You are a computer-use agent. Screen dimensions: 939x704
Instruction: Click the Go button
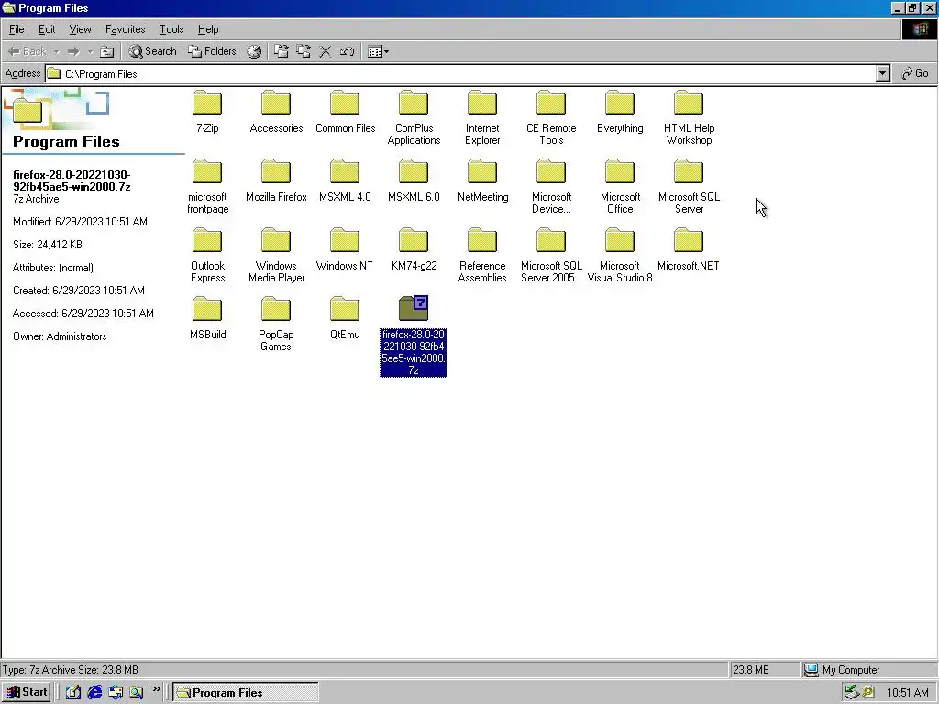pos(914,73)
